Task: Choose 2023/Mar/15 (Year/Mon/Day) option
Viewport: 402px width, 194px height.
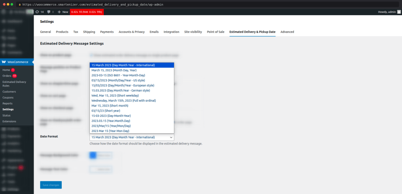Action: point(132,126)
